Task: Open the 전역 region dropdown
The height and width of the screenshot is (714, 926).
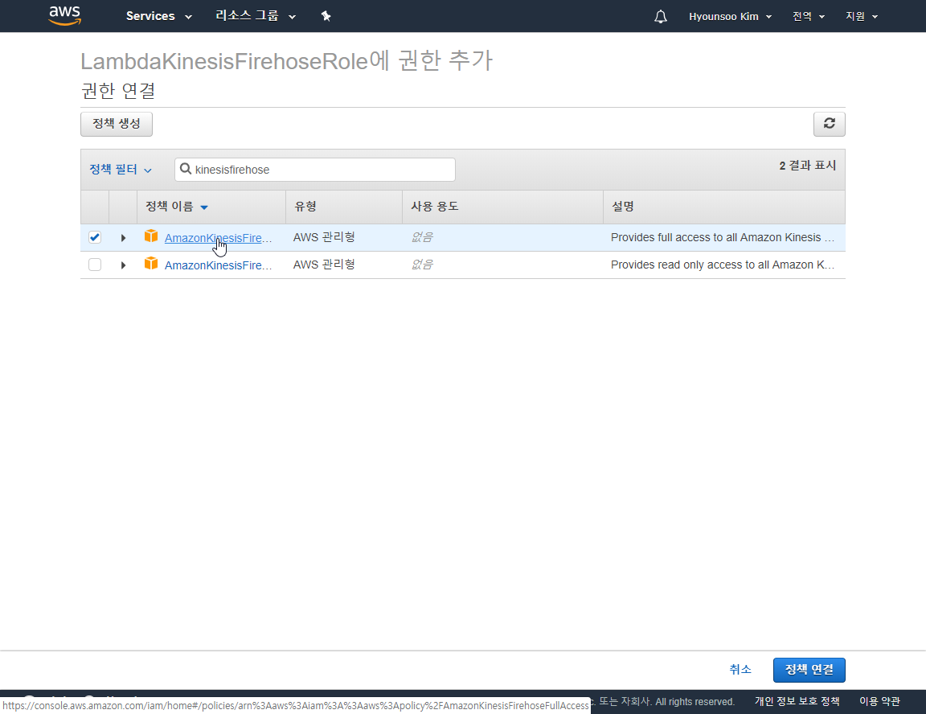Action: pos(809,17)
